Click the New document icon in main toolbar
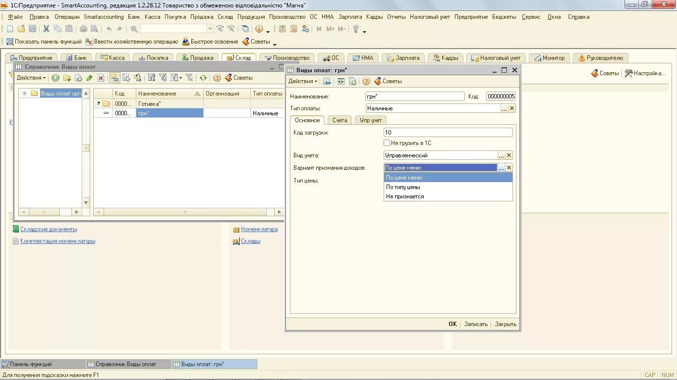The width and height of the screenshot is (677, 380). 9,29
